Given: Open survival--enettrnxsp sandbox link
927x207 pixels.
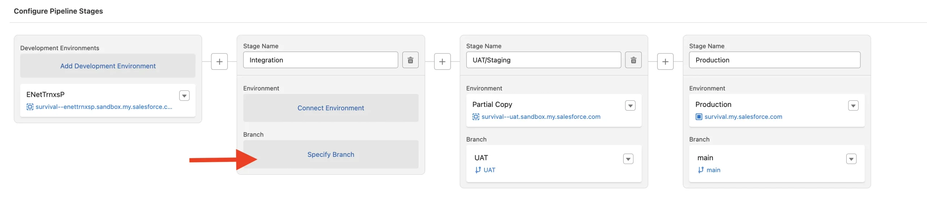Looking at the screenshot, I should tap(104, 107).
